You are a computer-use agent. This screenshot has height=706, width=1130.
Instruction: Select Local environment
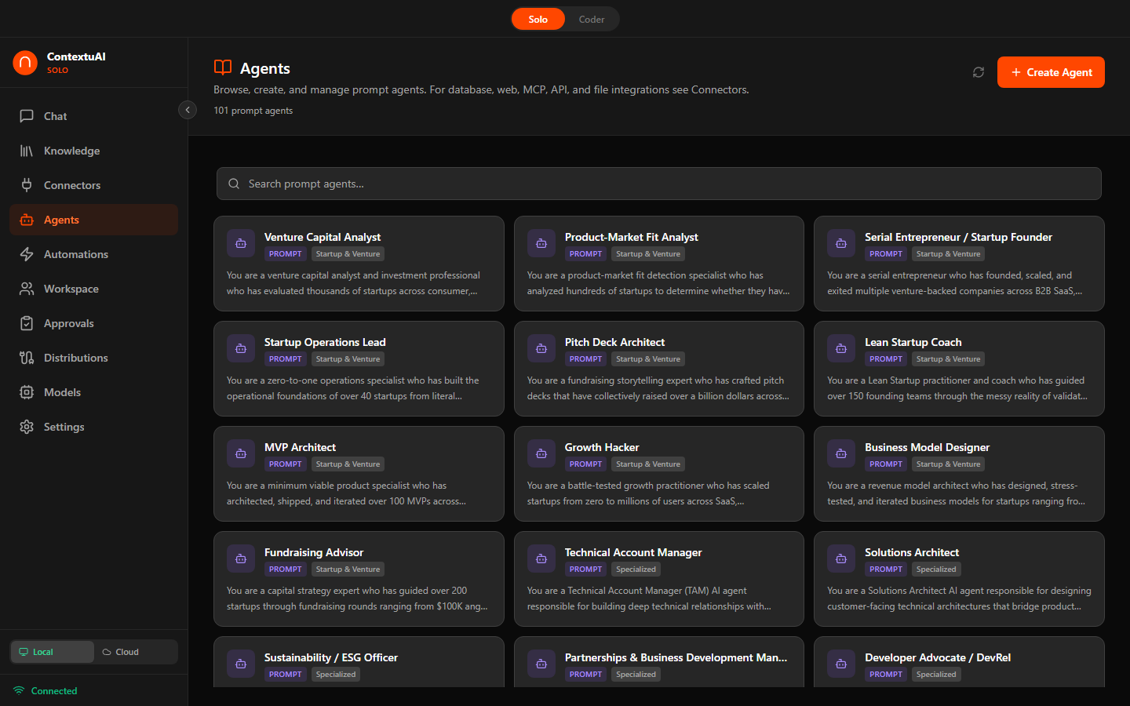pos(52,652)
